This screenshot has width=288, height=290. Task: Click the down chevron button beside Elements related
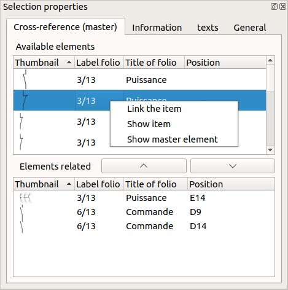pyautogui.click(x=233, y=166)
